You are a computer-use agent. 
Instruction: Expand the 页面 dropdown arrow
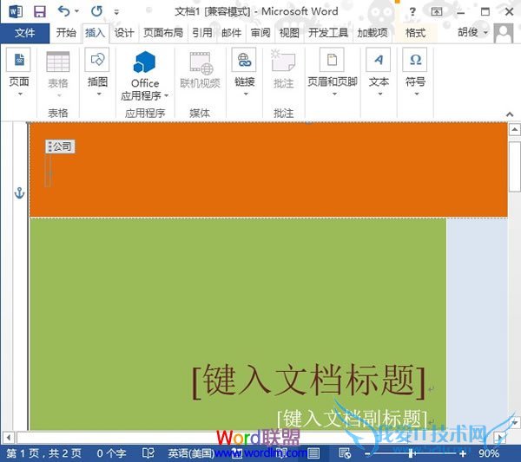point(20,94)
